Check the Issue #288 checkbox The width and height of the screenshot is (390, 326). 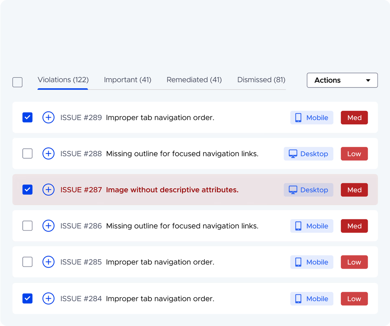click(27, 153)
